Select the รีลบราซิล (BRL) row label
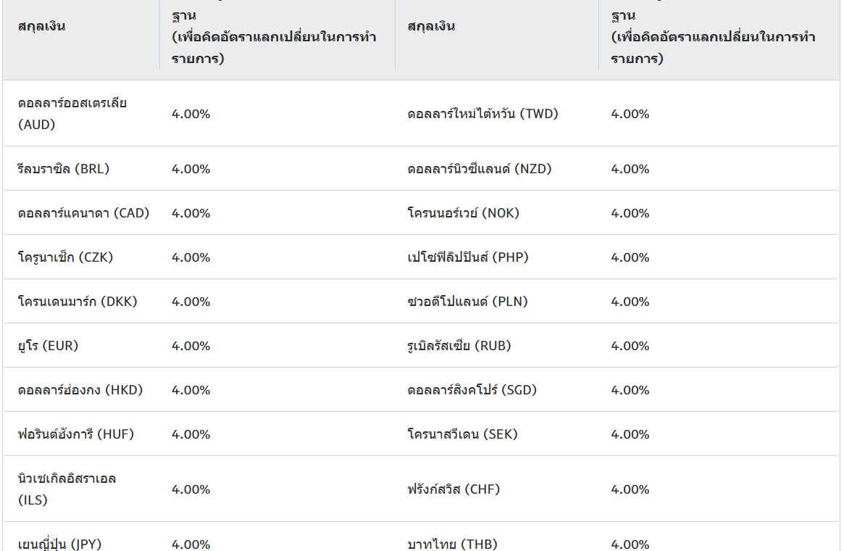 point(64,169)
